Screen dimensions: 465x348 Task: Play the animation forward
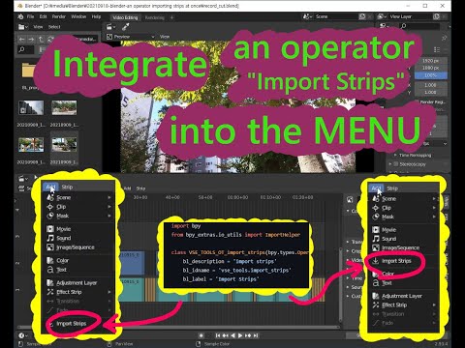click(240, 335)
